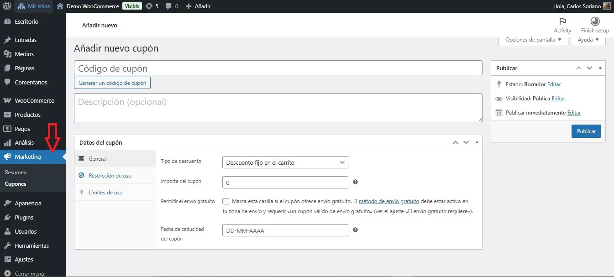The width and height of the screenshot is (614, 277).
Task: Expand Opciones de pantalla panel
Action: (533, 40)
